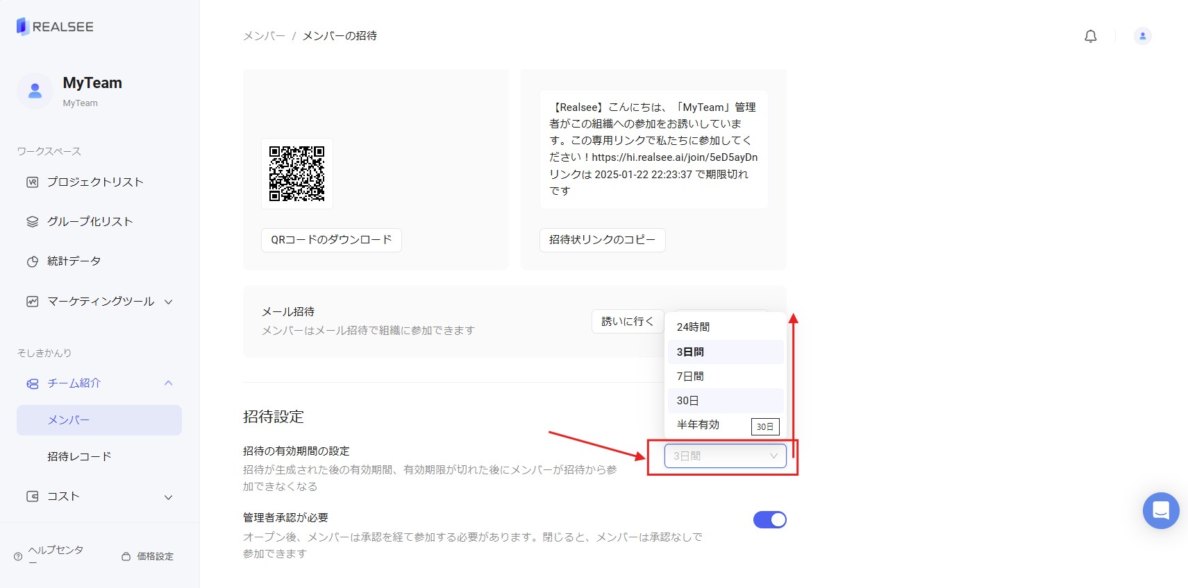Toggle the 管理者承認が必要 switch
The width and height of the screenshot is (1188, 588).
pyautogui.click(x=770, y=519)
